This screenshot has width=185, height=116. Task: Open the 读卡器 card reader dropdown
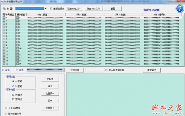[45, 9]
